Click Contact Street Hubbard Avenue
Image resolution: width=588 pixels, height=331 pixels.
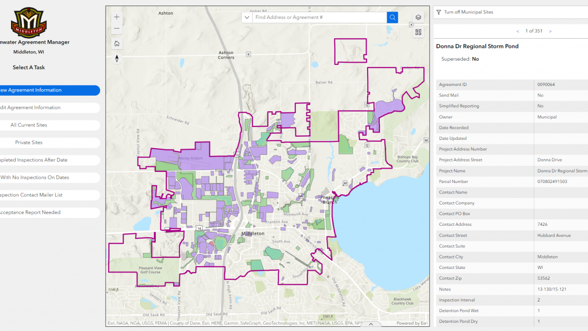(554, 235)
